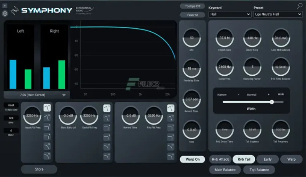
Task: Click the Trim knob showing 0.0 dB
Action: coord(192,130)
